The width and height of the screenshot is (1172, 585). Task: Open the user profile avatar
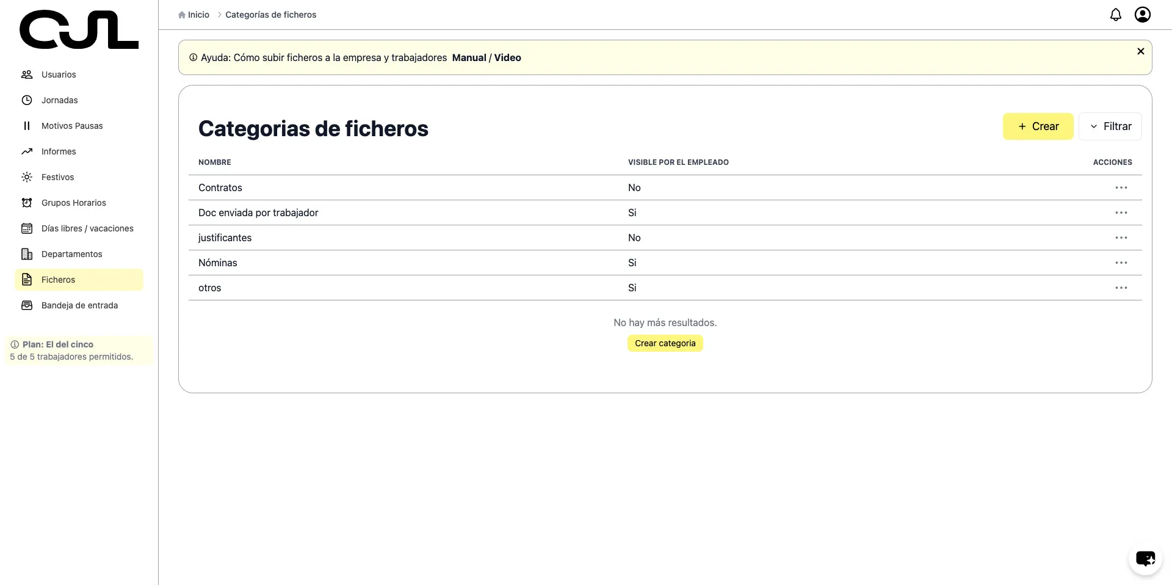1142,14
